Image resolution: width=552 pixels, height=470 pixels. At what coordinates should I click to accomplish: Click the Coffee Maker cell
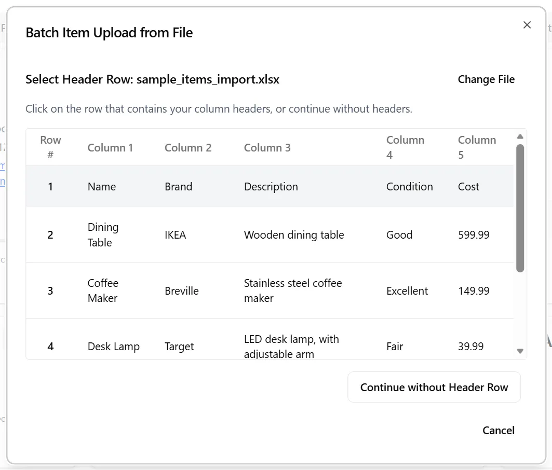coord(103,291)
